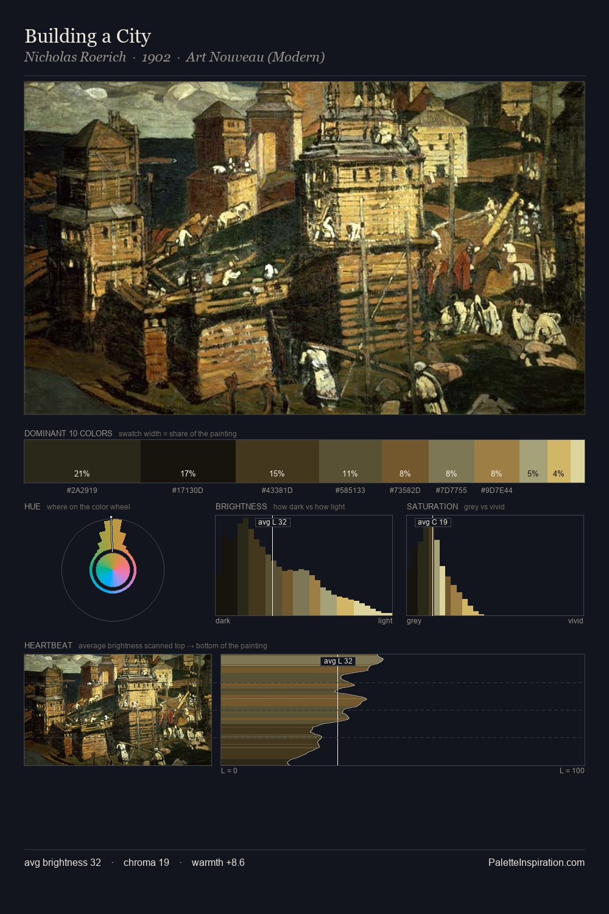Click the 'grey' axis label under Saturation
The height and width of the screenshot is (914, 609).
[x=414, y=621]
